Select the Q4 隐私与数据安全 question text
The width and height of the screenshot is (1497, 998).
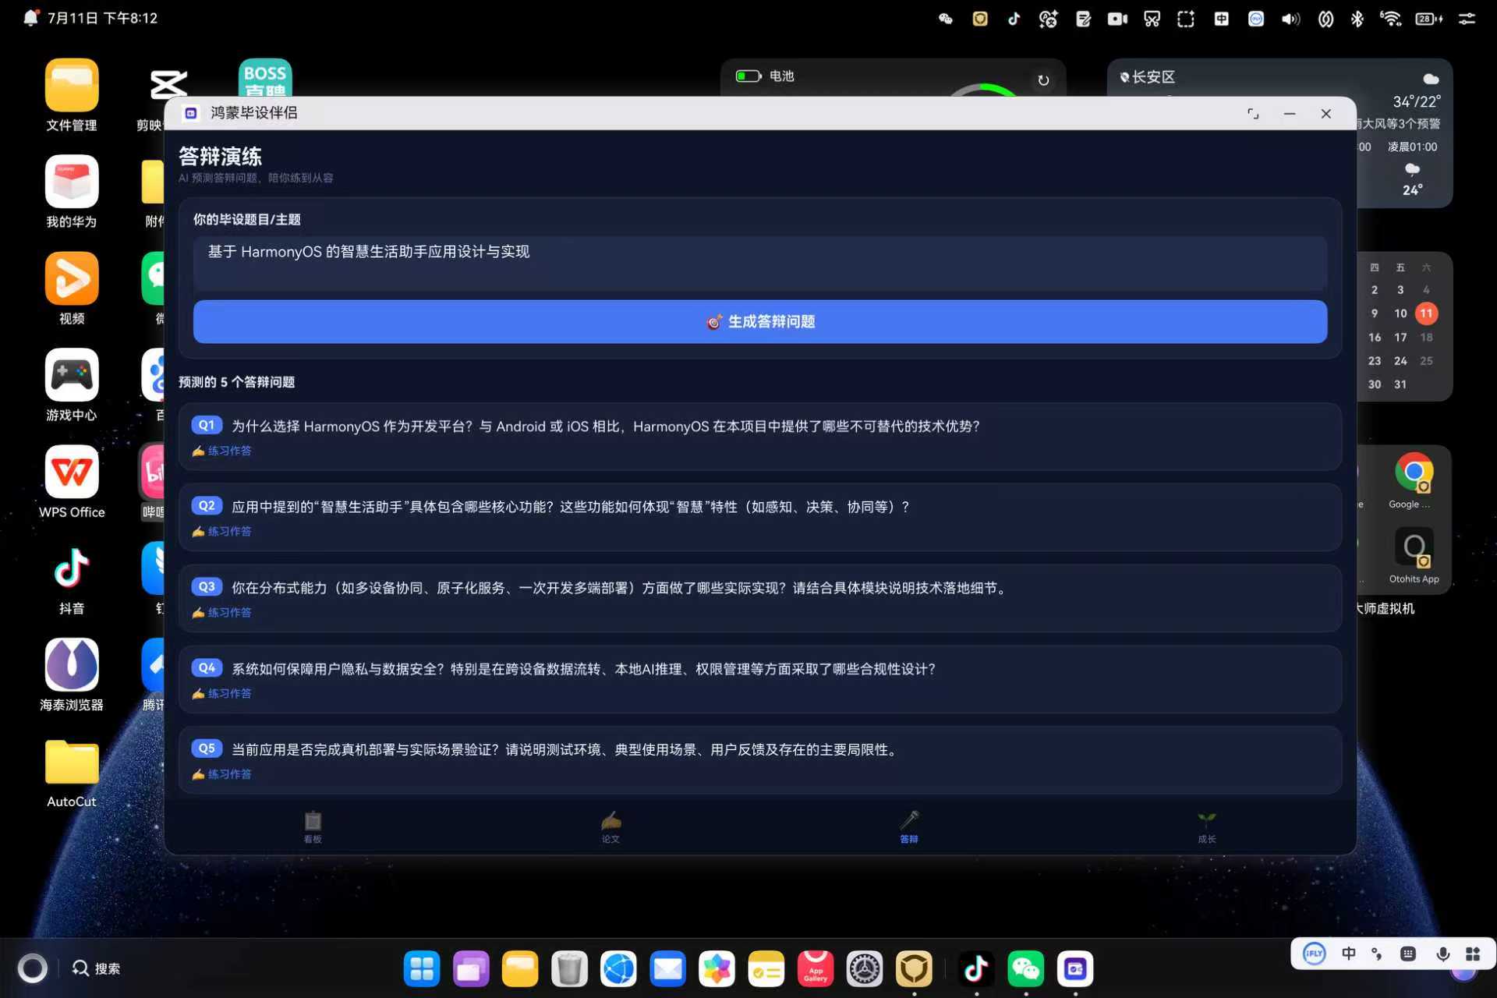pyautogui.click(x=584, y=669)
